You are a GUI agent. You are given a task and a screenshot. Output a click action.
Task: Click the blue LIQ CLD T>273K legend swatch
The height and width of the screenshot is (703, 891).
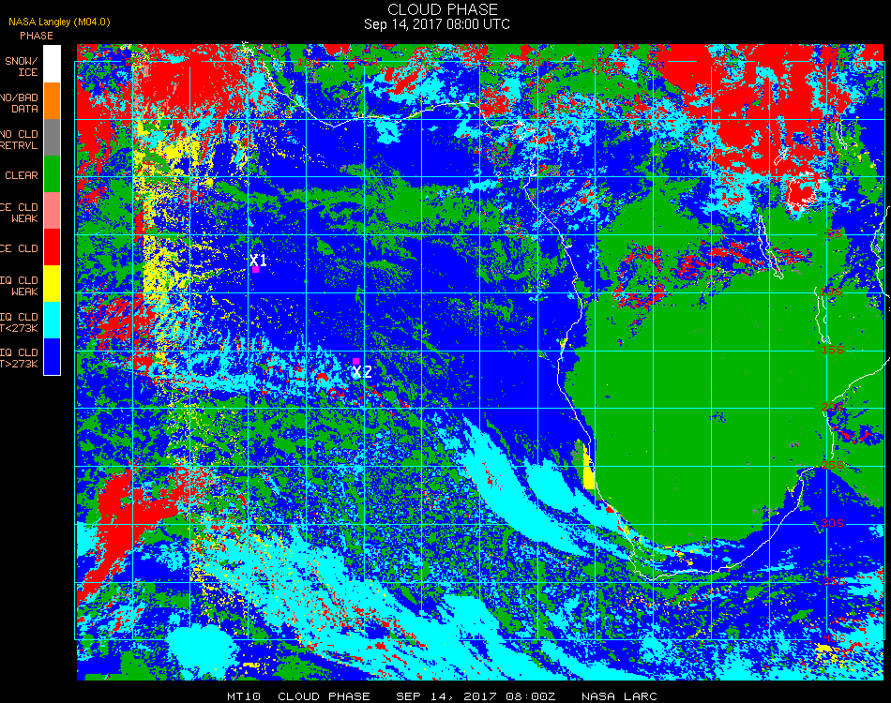(52, 356)
